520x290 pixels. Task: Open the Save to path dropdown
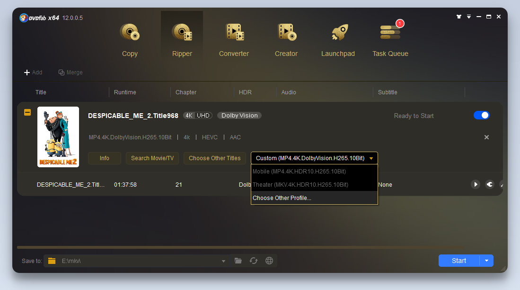[223, 261]
